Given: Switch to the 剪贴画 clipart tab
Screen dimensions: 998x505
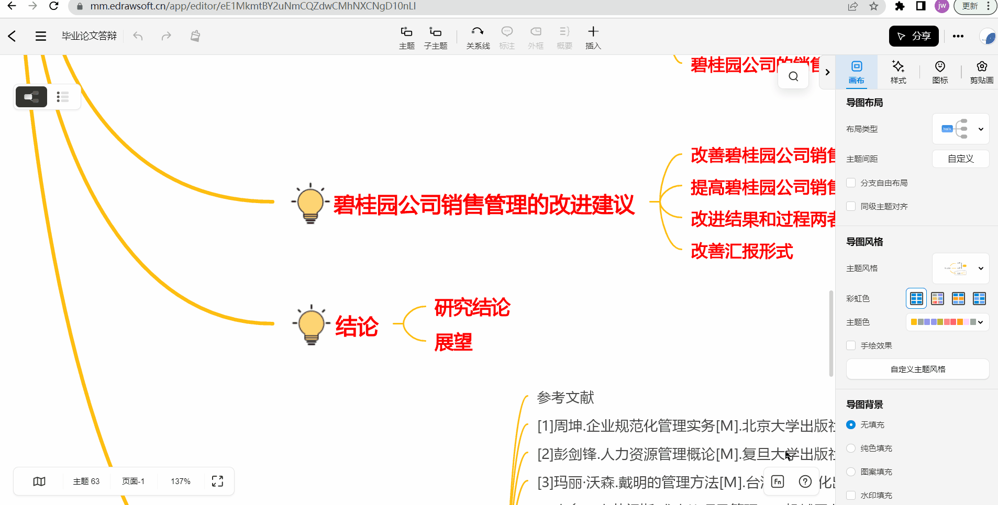Looking at the screenshot, I should click(982, 72).
